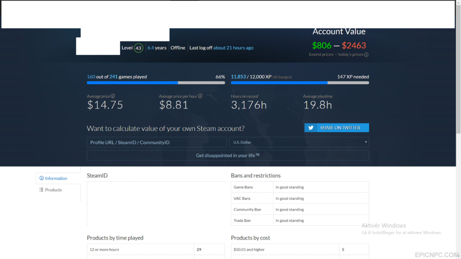Click the 241 games total link
The image size is (461, 259).
coord(113,77)
